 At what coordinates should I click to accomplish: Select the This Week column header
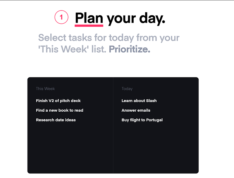(45, 89)
